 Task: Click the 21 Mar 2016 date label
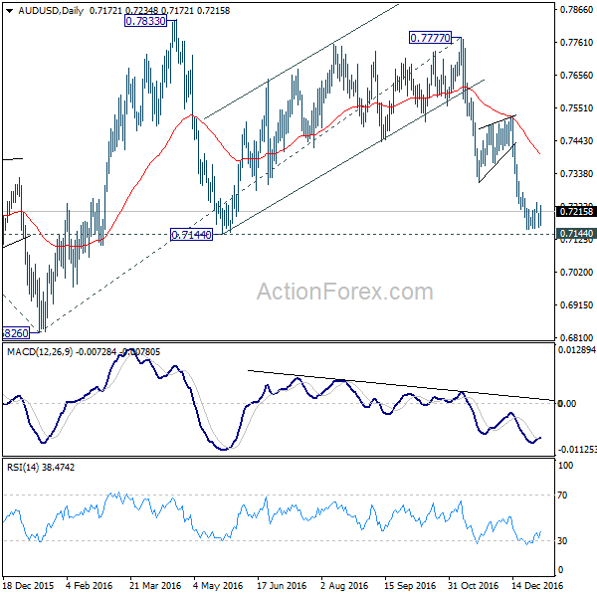click(155, 585)
